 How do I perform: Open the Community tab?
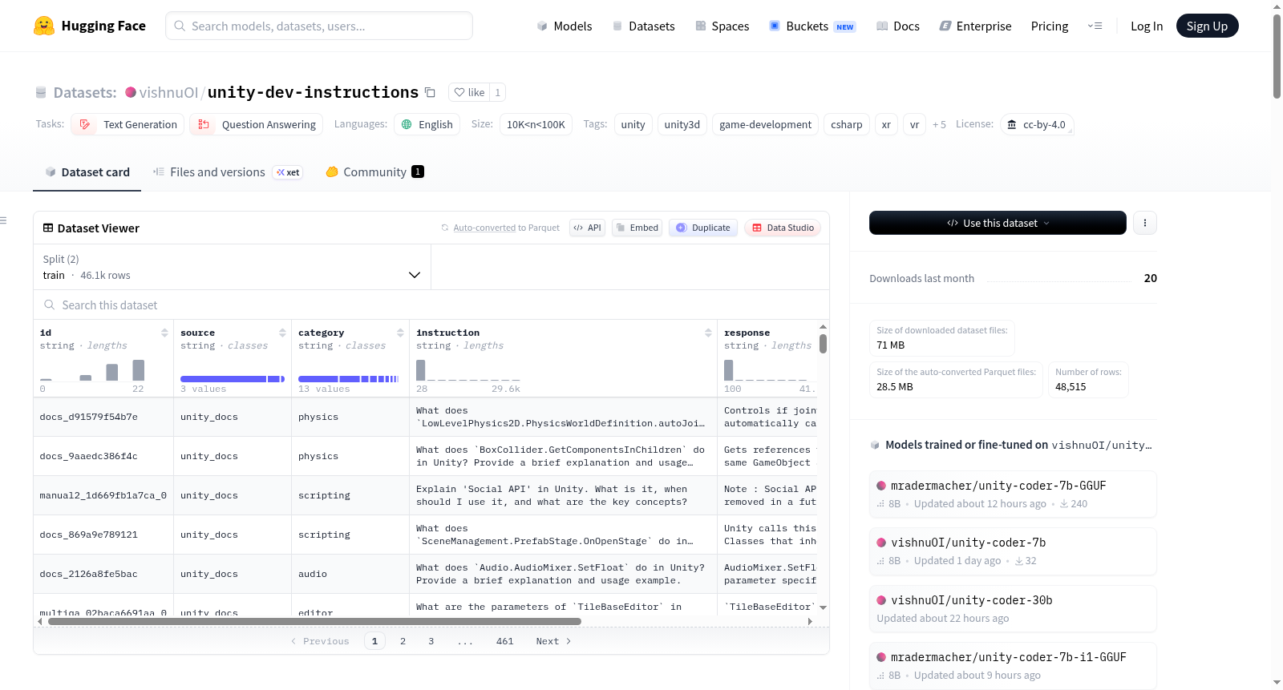pos(374,172)
